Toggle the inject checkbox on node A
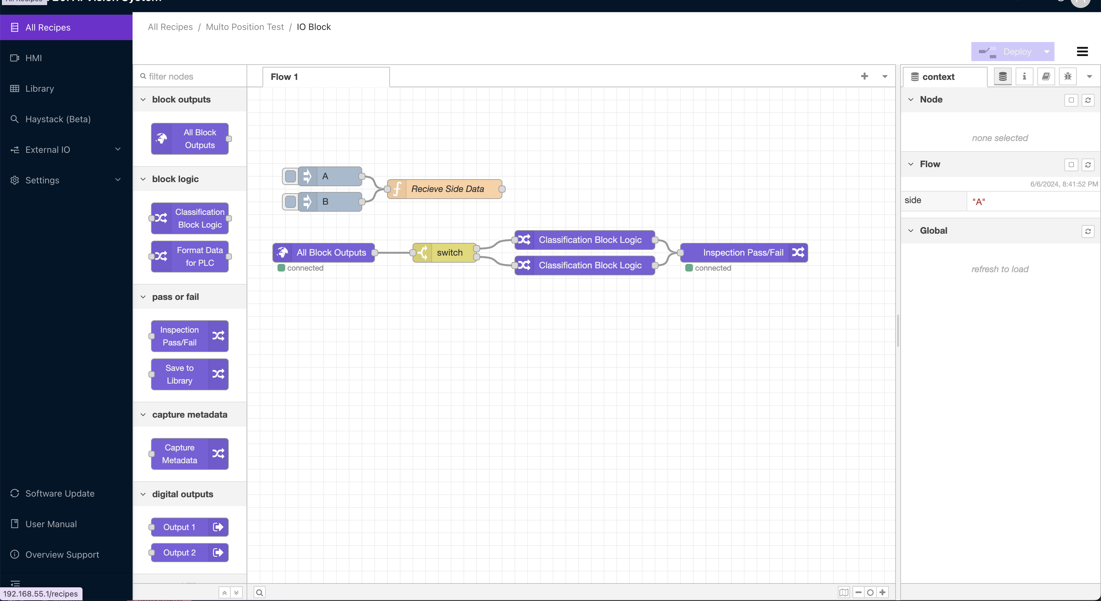Viewport: 1101px width, 601px height. point(291,176)
